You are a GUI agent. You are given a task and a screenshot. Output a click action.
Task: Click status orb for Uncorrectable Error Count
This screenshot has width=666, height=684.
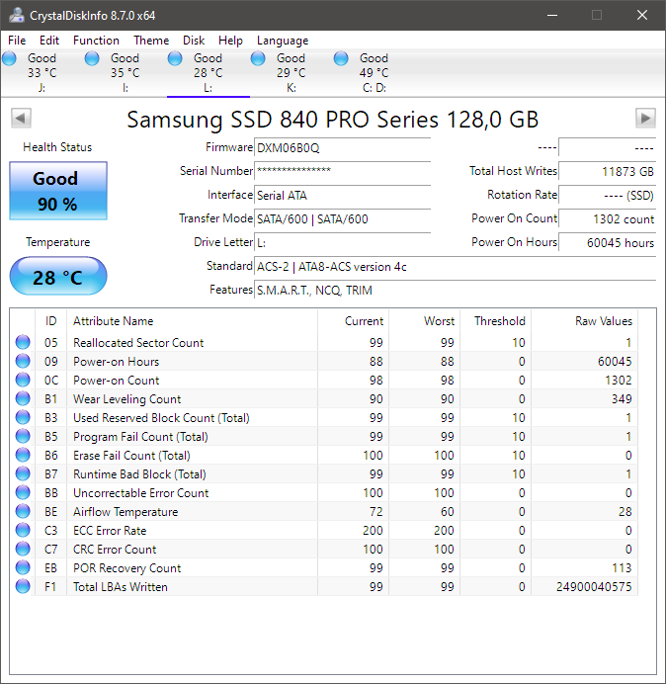23,492
